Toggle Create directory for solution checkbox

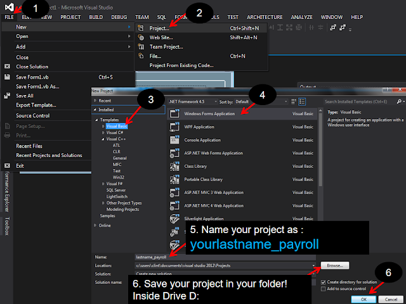tap(323, 282)
